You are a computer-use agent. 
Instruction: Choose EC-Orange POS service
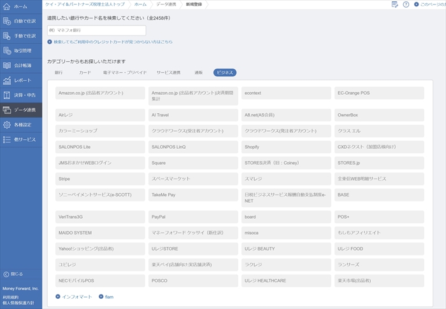[379, 93]
